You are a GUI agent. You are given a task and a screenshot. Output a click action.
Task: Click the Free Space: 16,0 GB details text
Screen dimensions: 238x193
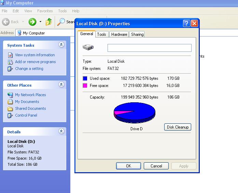[x=25, y=158]
